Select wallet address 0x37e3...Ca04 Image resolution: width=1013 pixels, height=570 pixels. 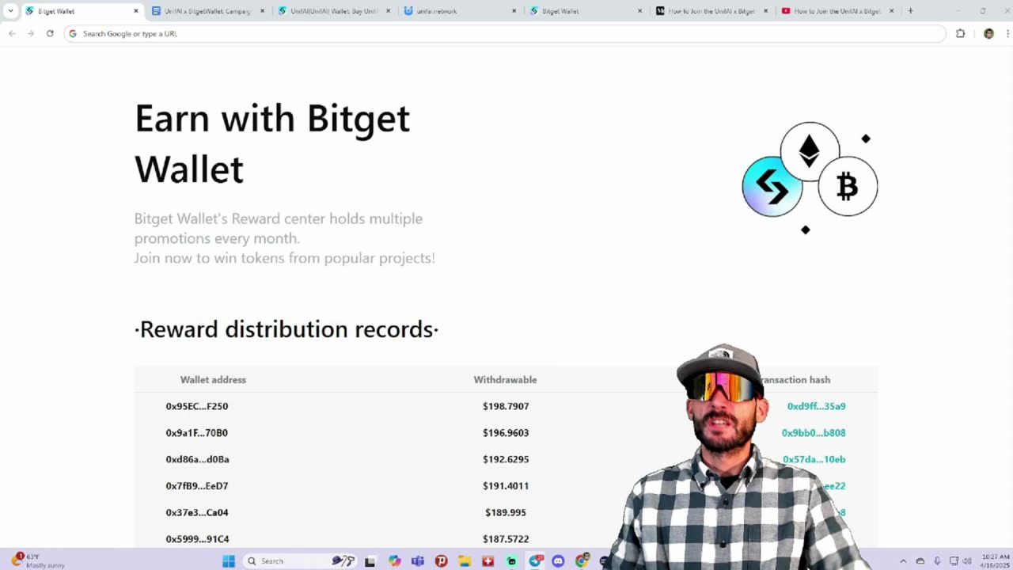[x=197, y=512]
